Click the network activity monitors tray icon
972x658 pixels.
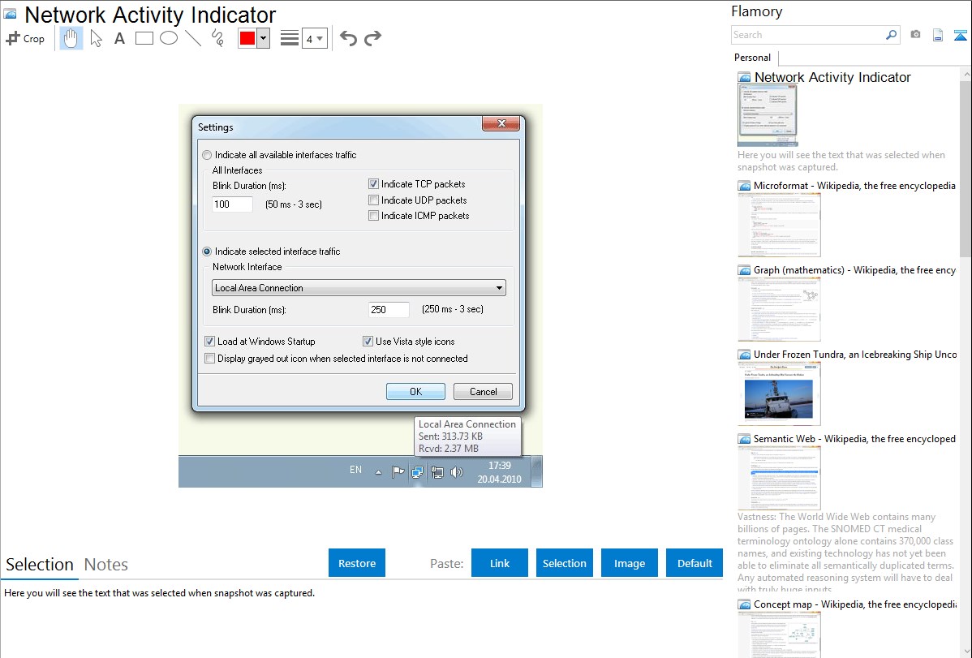coord(418,472)
